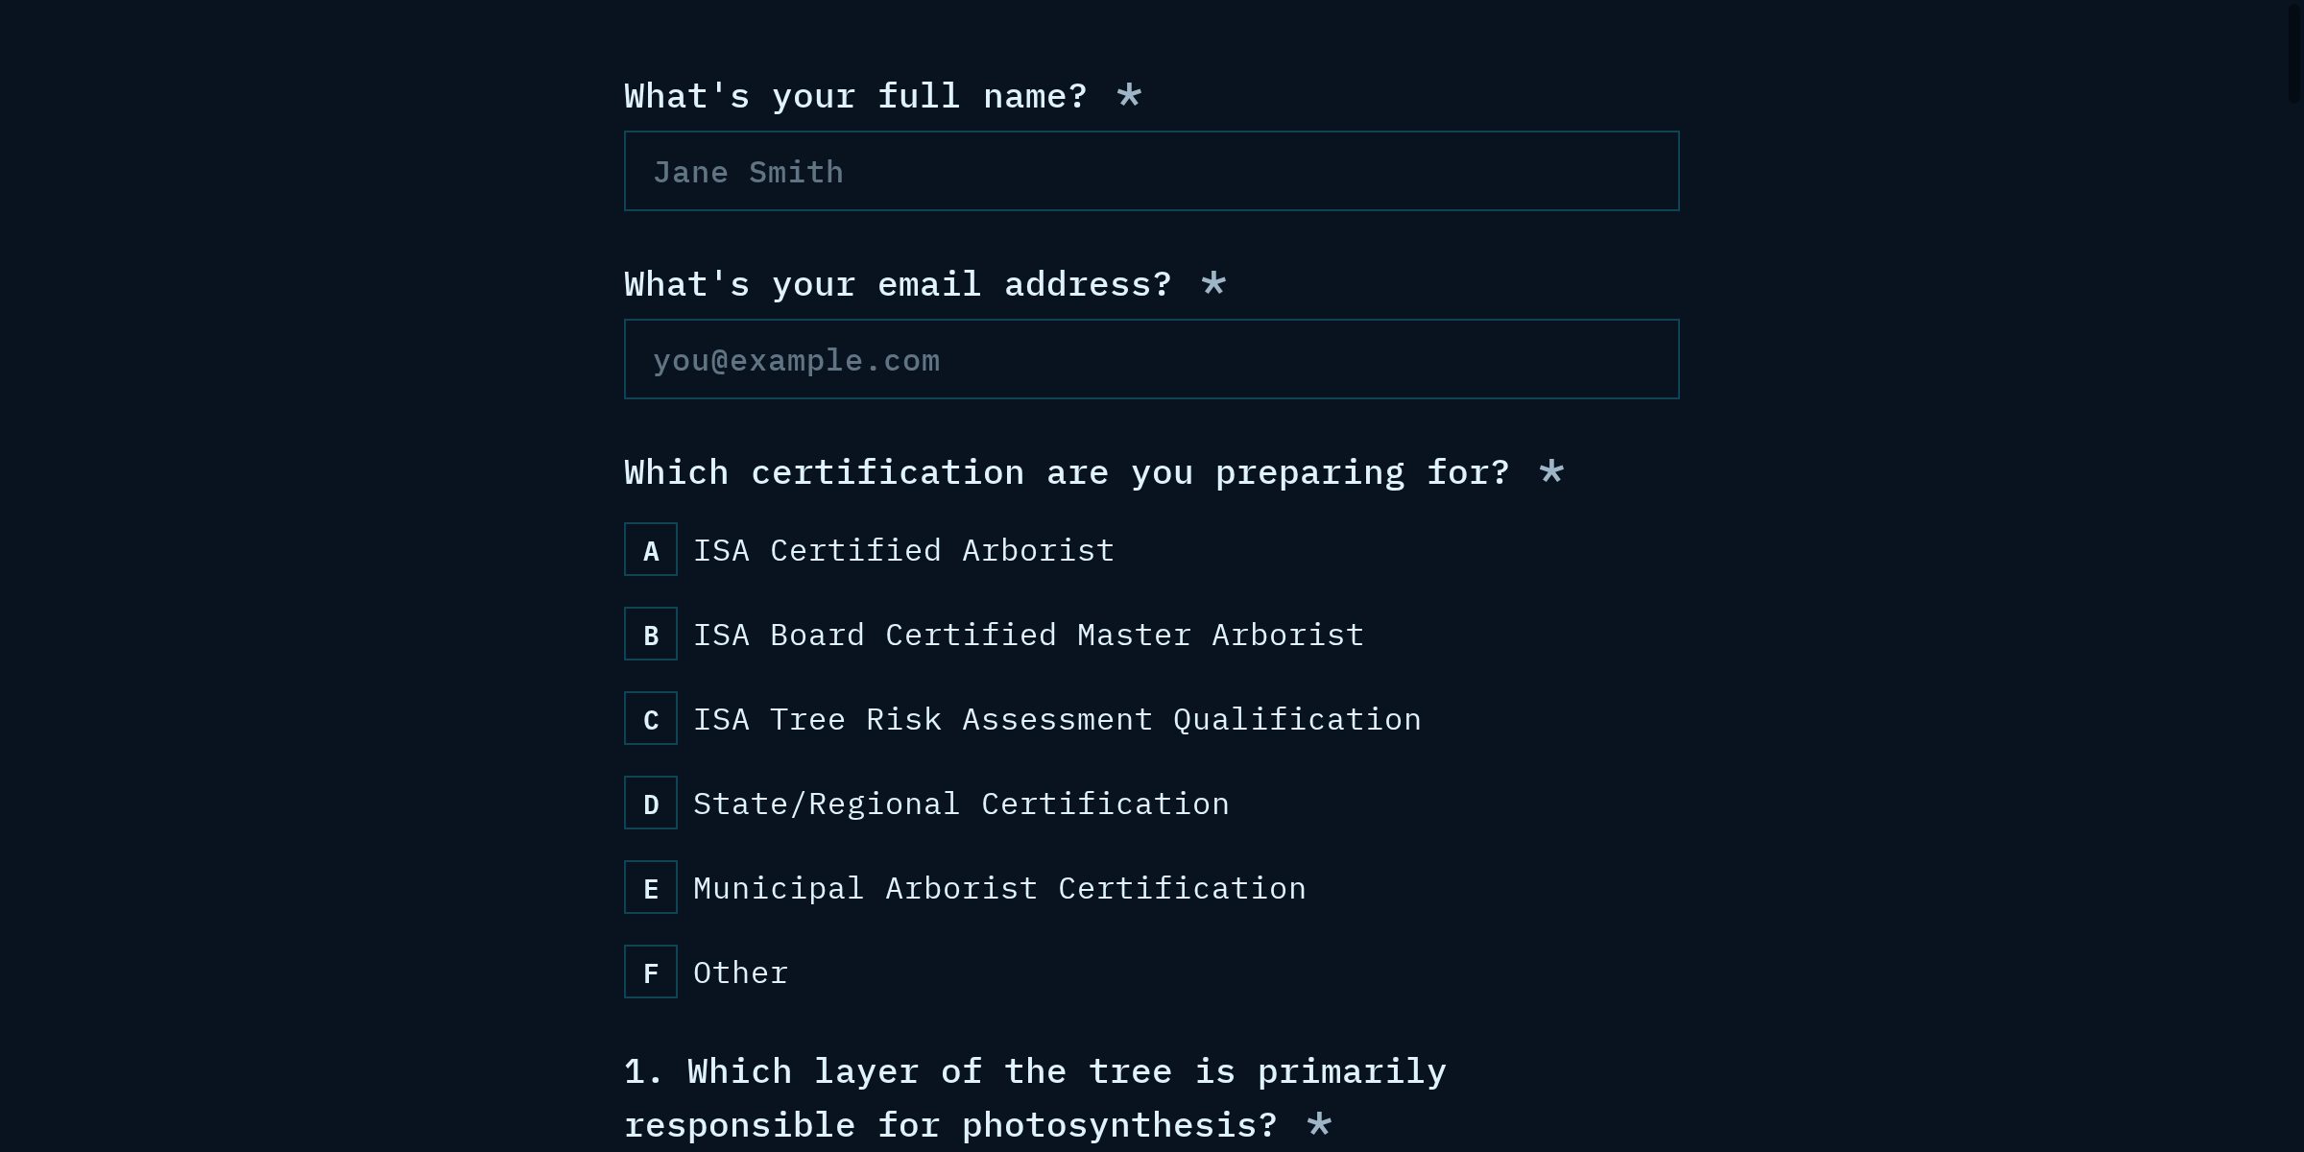Click the photosynthesis question heading

(x=1035, y=1098)
